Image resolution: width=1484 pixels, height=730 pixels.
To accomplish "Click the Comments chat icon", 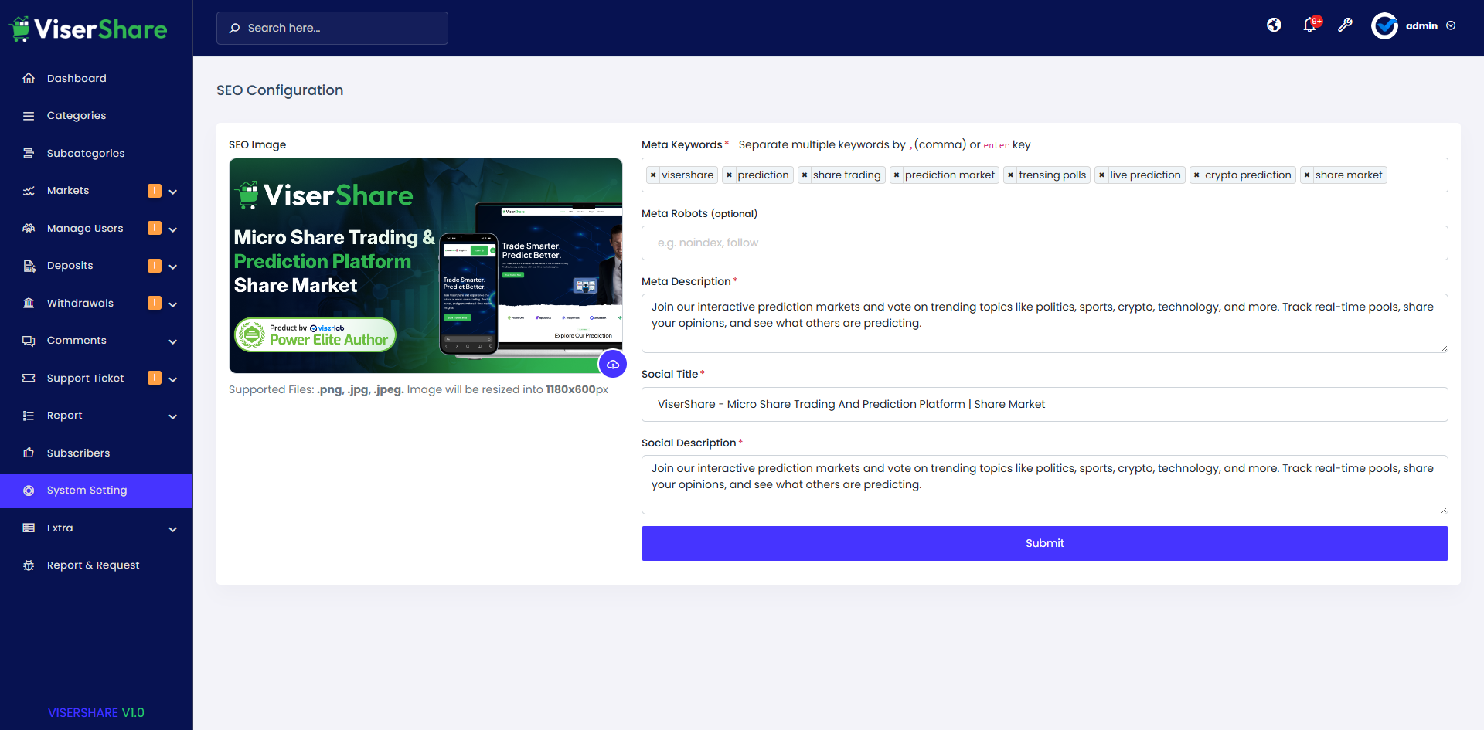I will 29,341.
